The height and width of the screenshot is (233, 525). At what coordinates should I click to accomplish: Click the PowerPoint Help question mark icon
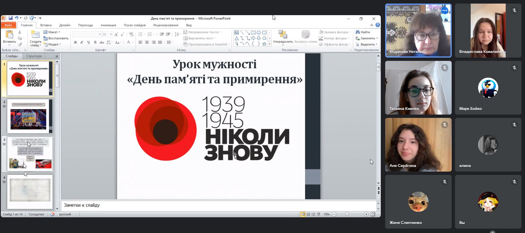pos(378,25)
